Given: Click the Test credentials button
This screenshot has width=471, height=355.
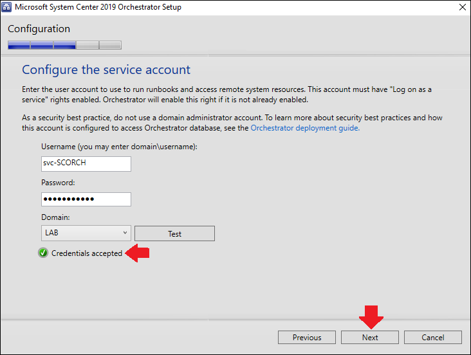Looking at the screenshot, I should [174, 233].
